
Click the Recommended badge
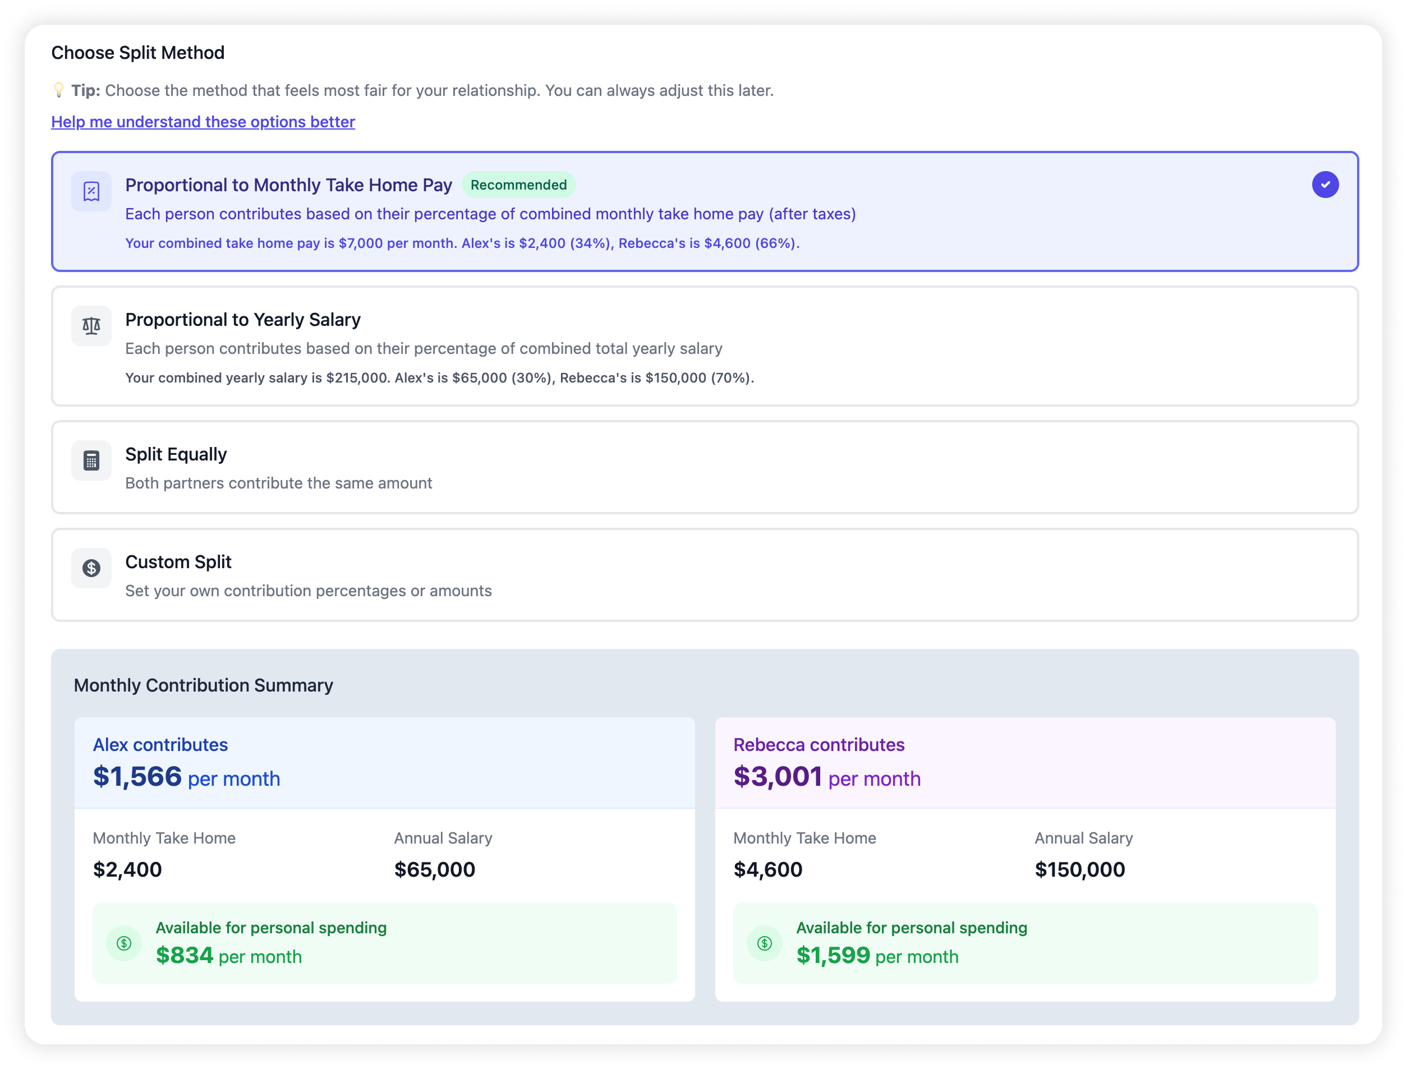pos(518,185)
